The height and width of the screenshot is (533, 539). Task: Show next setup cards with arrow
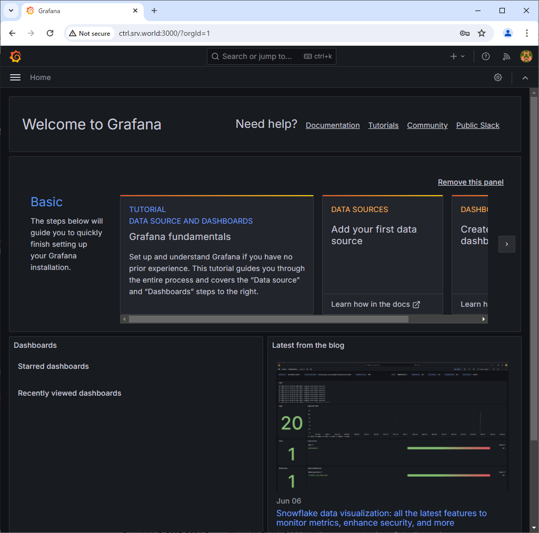pos(506,244)
